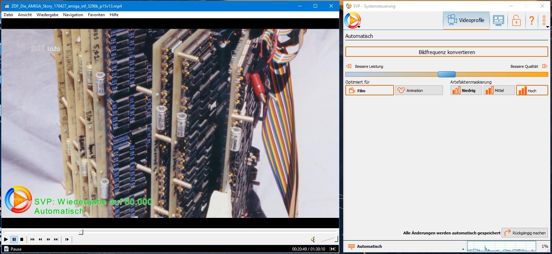The height and width of the screenshot is (254, 552).
Task: Click the frame step icon
Action: 67,239
